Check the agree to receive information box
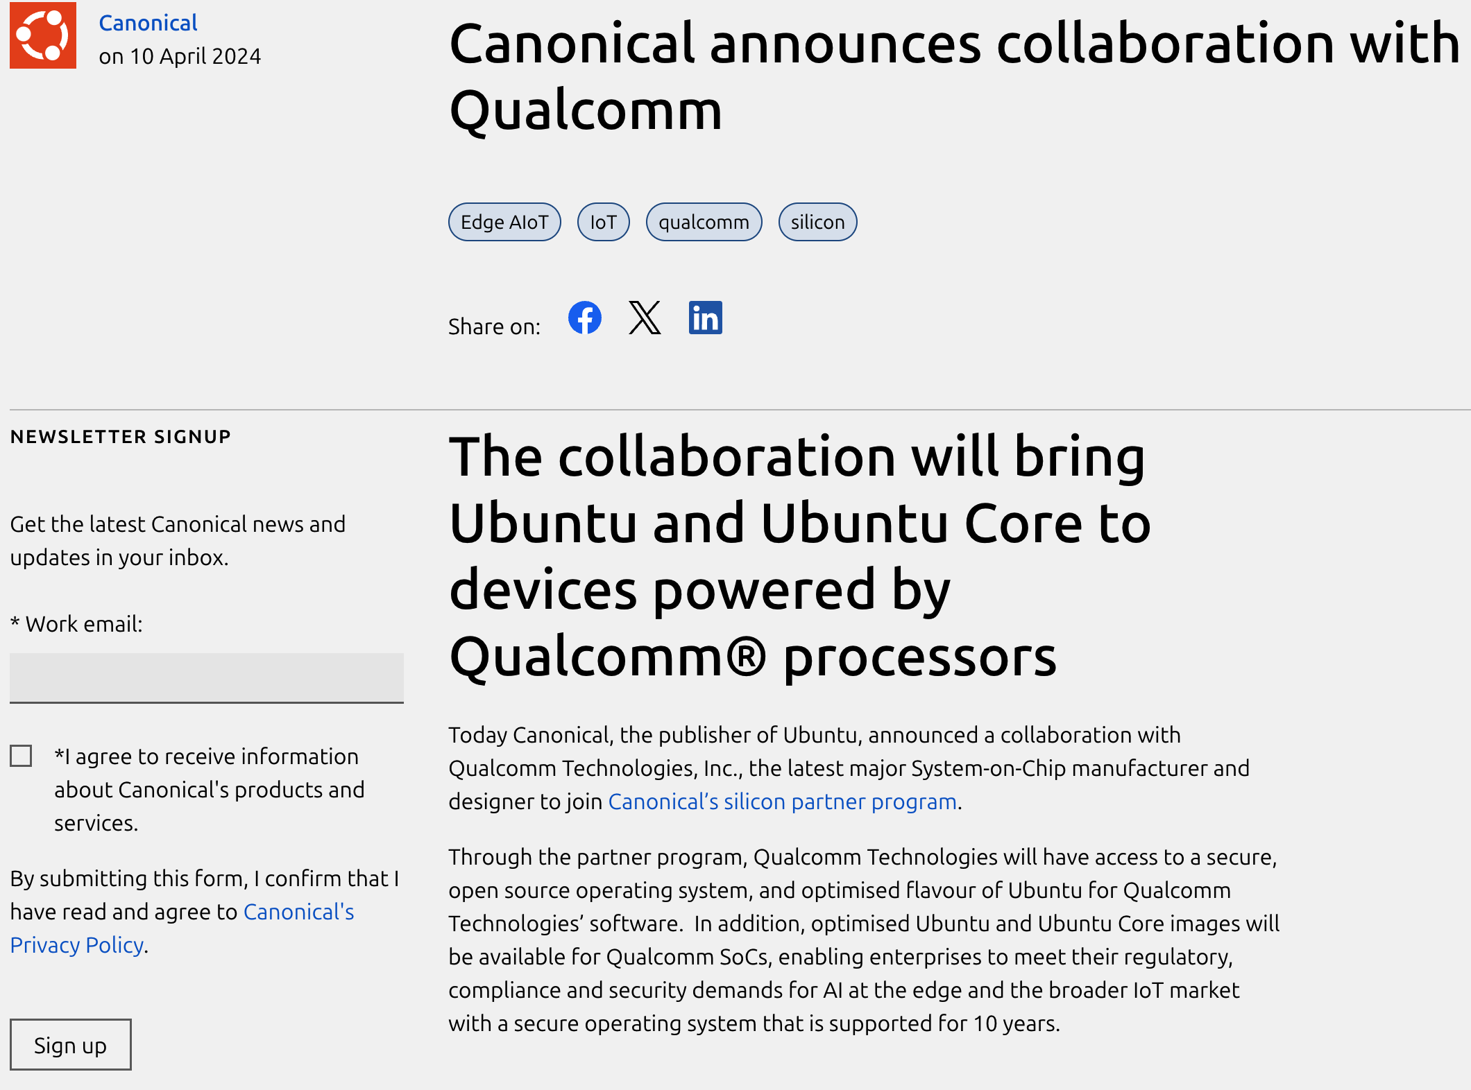Viewport: 1471px width, 1090px height. 21,756
